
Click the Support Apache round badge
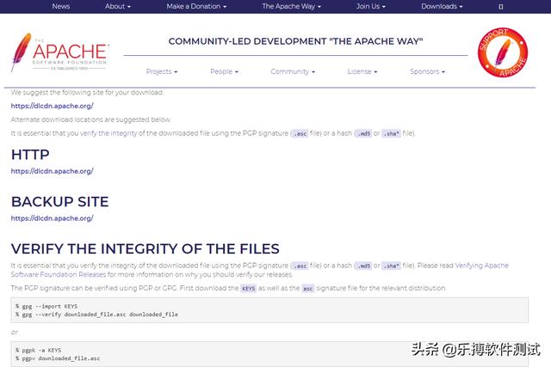pos(503,52)
